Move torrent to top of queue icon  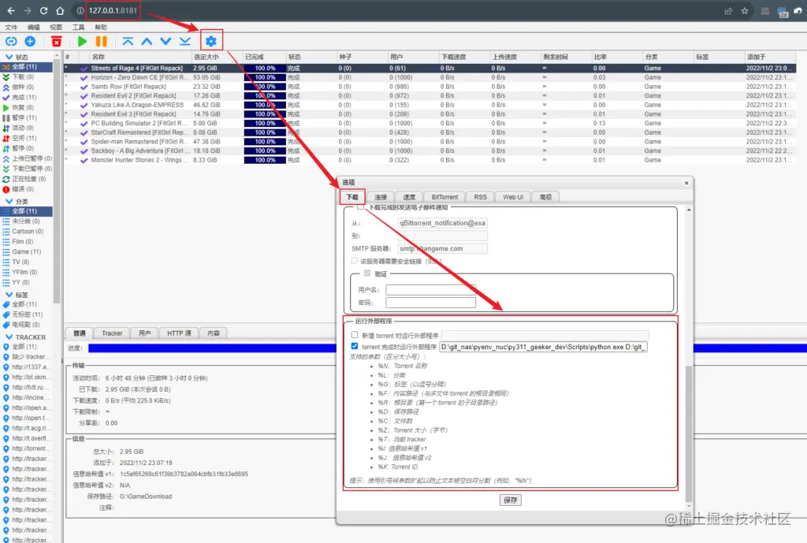(x=128, y=42)
